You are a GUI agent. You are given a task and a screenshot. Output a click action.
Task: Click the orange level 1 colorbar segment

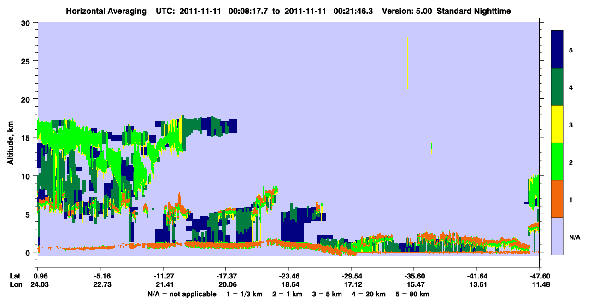(557, 199)
